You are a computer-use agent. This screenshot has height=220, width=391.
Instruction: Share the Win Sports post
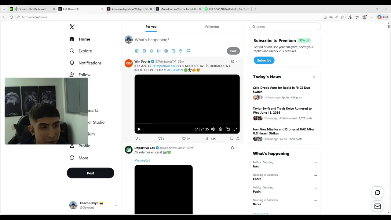pos(238,138)
